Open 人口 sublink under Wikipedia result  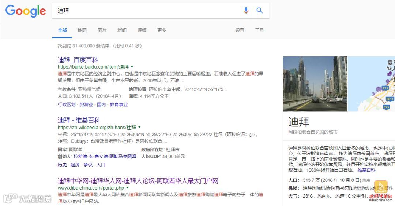click(101, 165)
